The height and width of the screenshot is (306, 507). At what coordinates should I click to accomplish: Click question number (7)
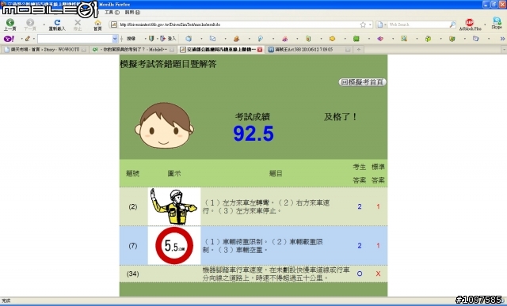133,246
